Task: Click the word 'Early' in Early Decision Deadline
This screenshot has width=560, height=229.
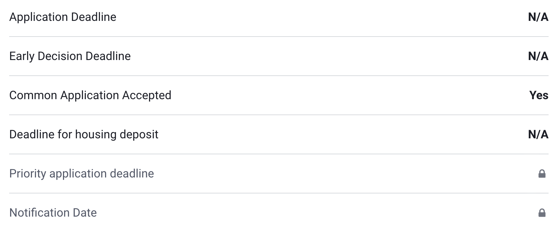Action: (x=22, y=56)
